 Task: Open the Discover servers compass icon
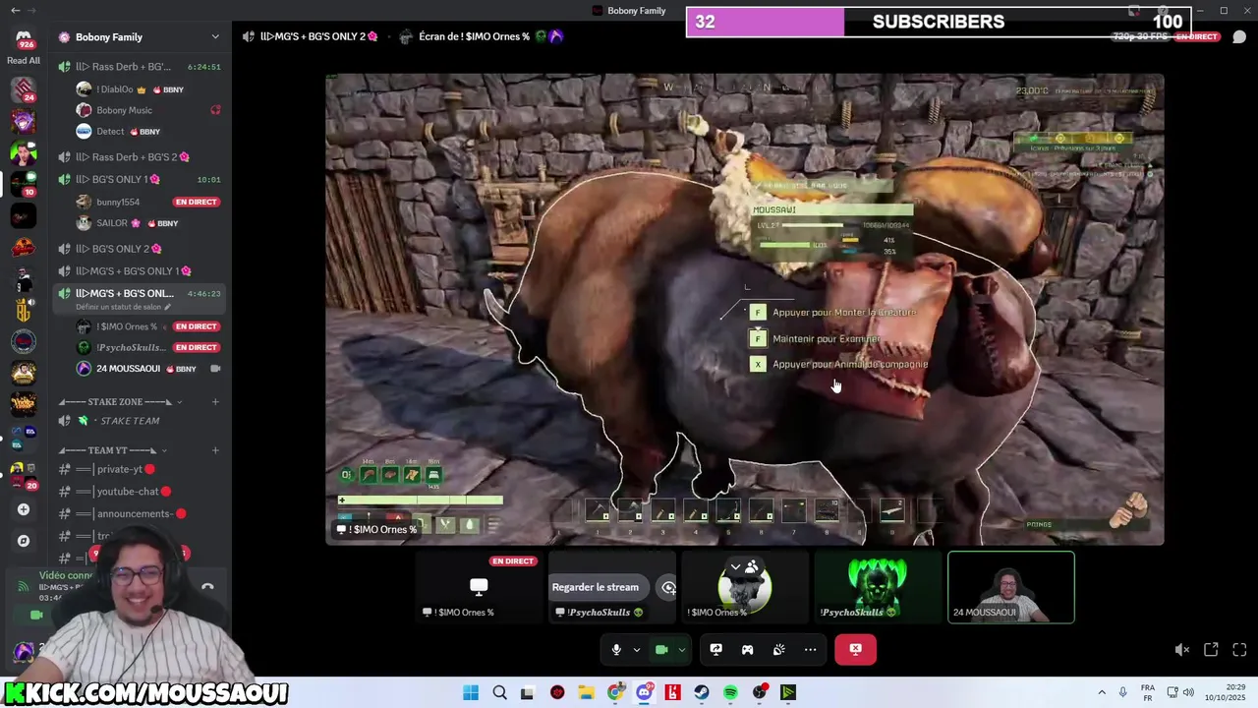point(24,540)
